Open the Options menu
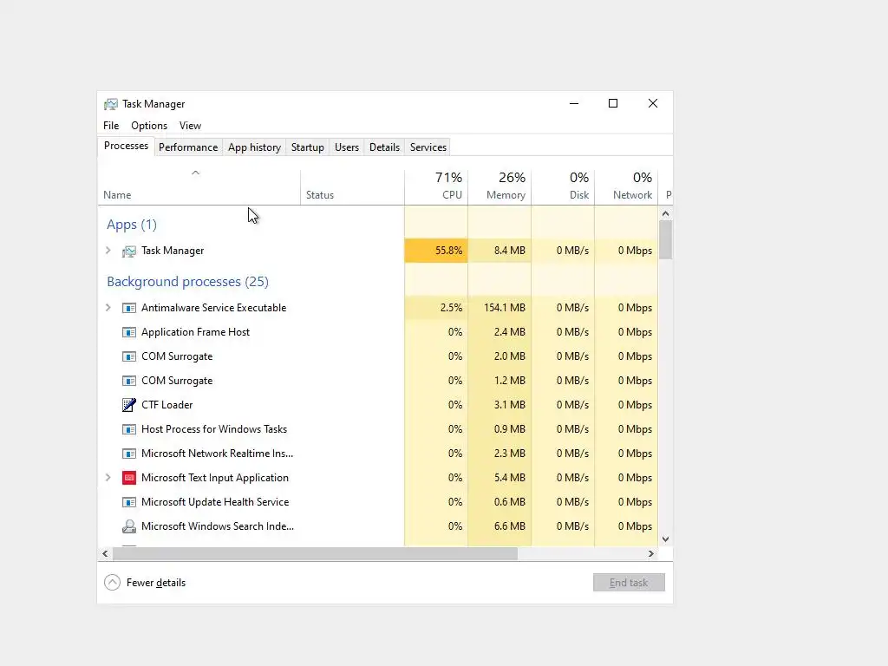The height and width of the screenshot is (666, 888). coord(149,126)
